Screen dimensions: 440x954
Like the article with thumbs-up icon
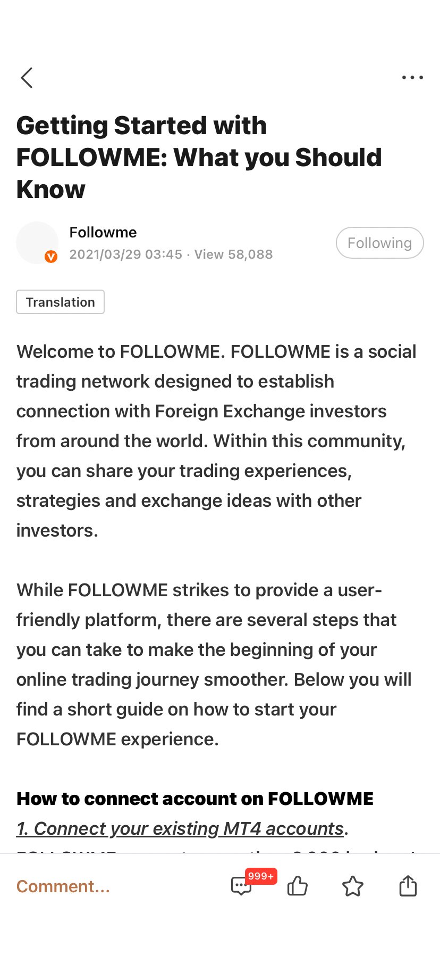click(x=298, y=886)
